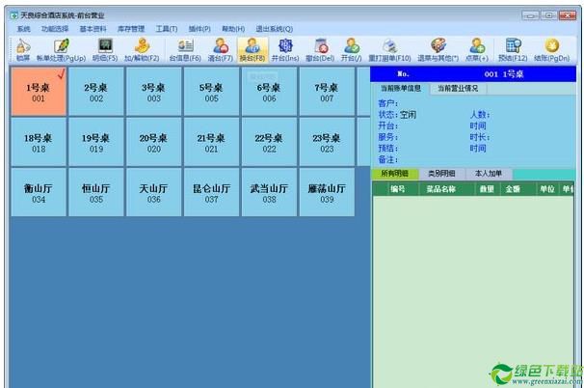Click the order dishes (+) icon
The width and height of the screenshot is (584, 388).
pos(477,46)
